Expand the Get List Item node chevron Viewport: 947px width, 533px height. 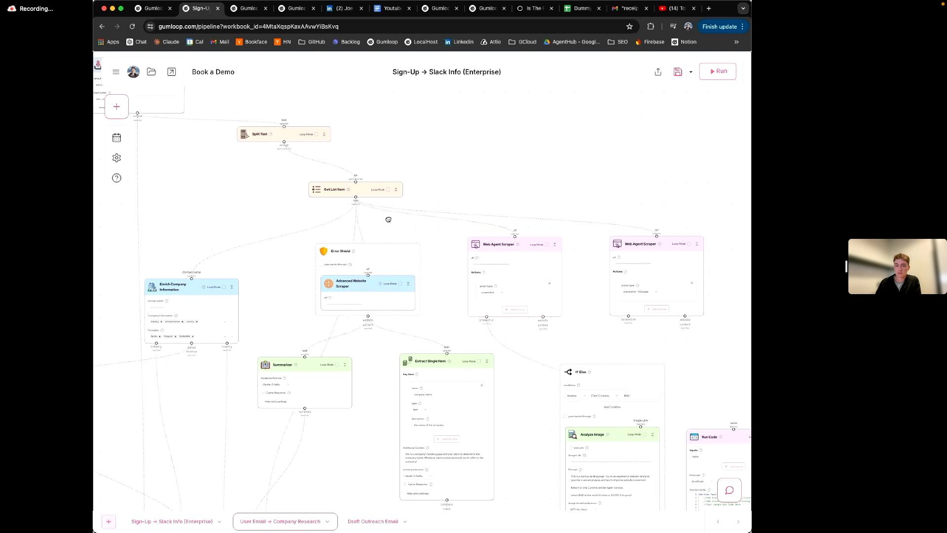(396, 190)
